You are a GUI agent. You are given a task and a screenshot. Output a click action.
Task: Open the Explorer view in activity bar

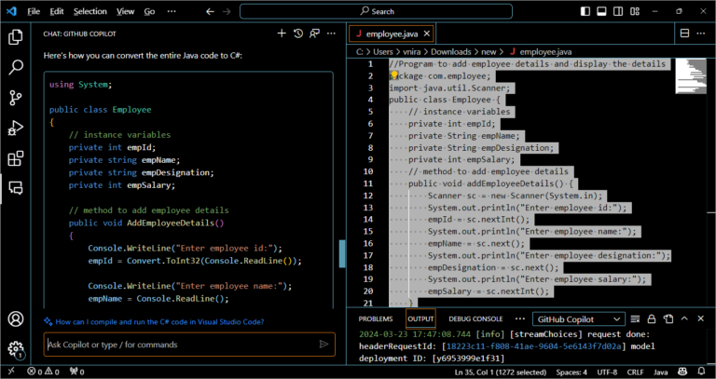tap(16, 37)
